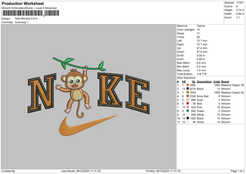The height and width of the screenshot is (174, 246).
Task: Click the Pink description in row 7
Action: pos(200,107)
